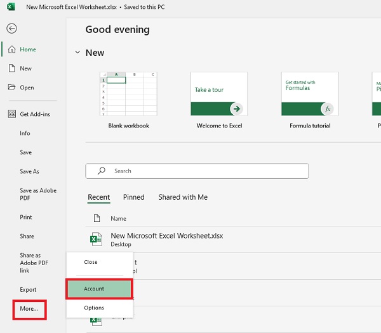Choose Save As in the sidebar
This screenshot has width=381, height=333.
[29, 171]
